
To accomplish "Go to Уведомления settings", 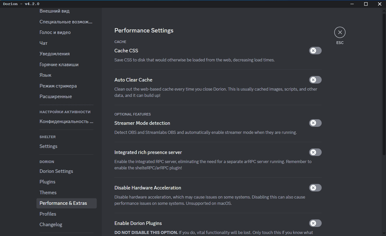I will tap(55, 54).
